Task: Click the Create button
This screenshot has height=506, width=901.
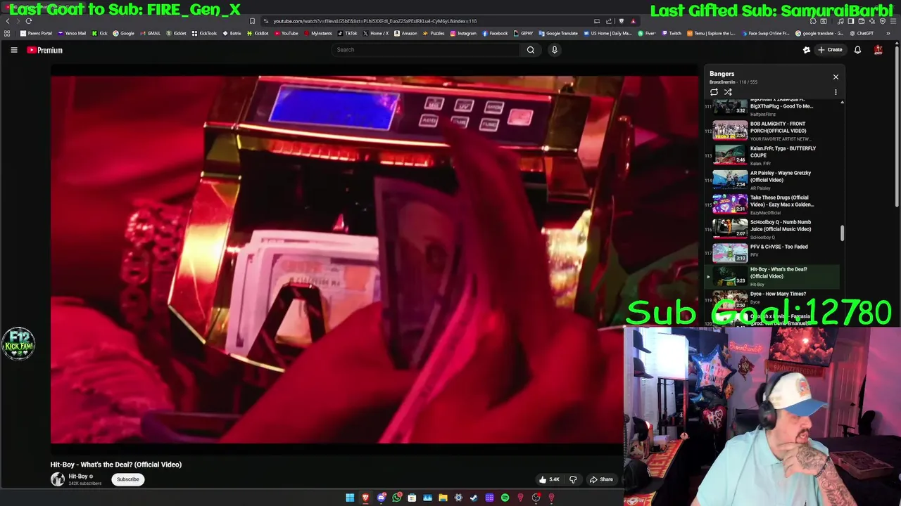Action: (x=830, y=50)
